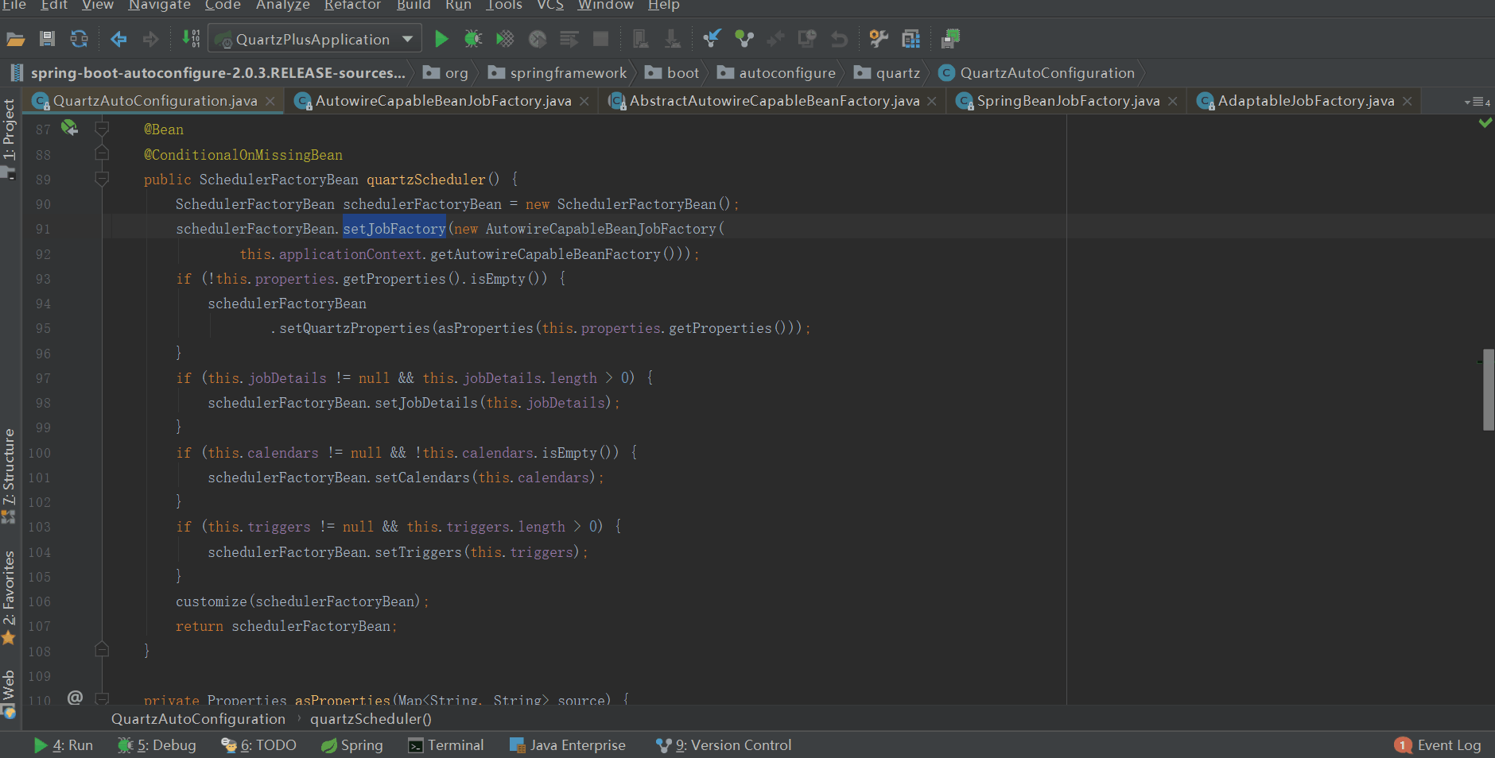Open the Navigate menu
The width and height of the screenshot is (1495, 758).
click(160, 6)
